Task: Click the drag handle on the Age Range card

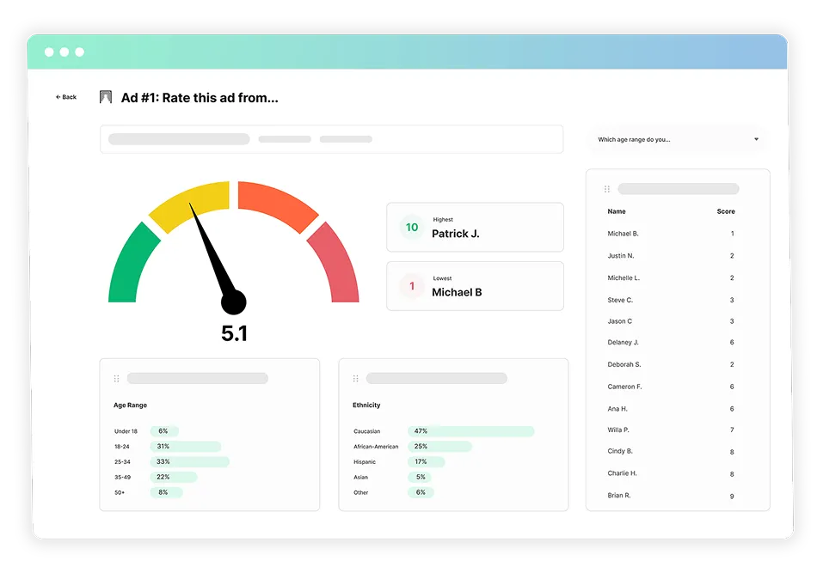Action: tap(118, 377)
